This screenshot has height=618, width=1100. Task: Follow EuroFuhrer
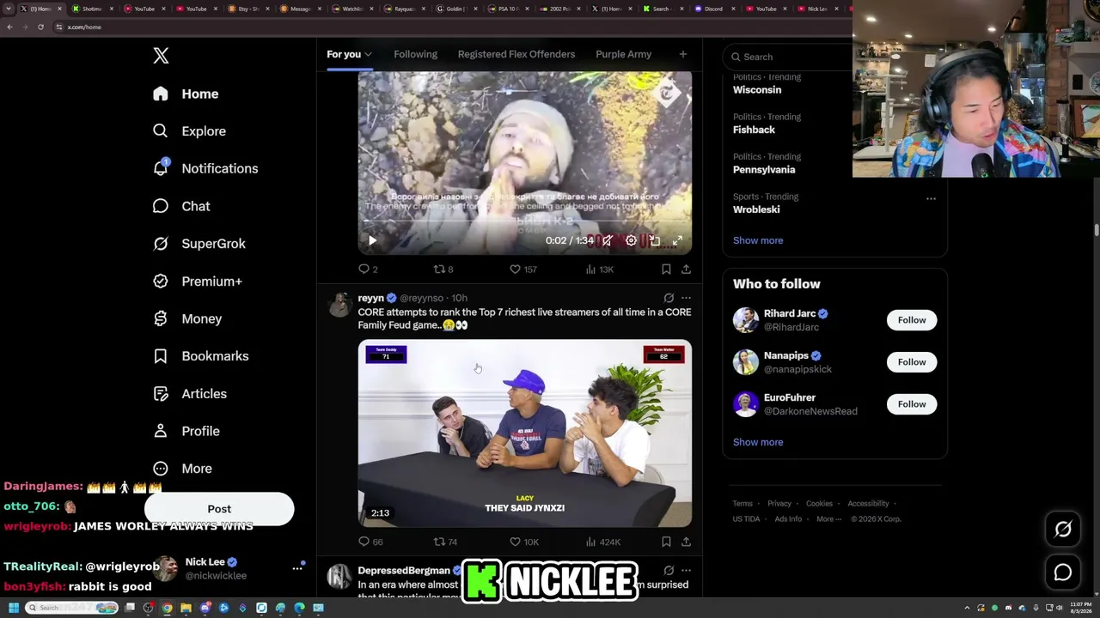click(x=912, y=404)
